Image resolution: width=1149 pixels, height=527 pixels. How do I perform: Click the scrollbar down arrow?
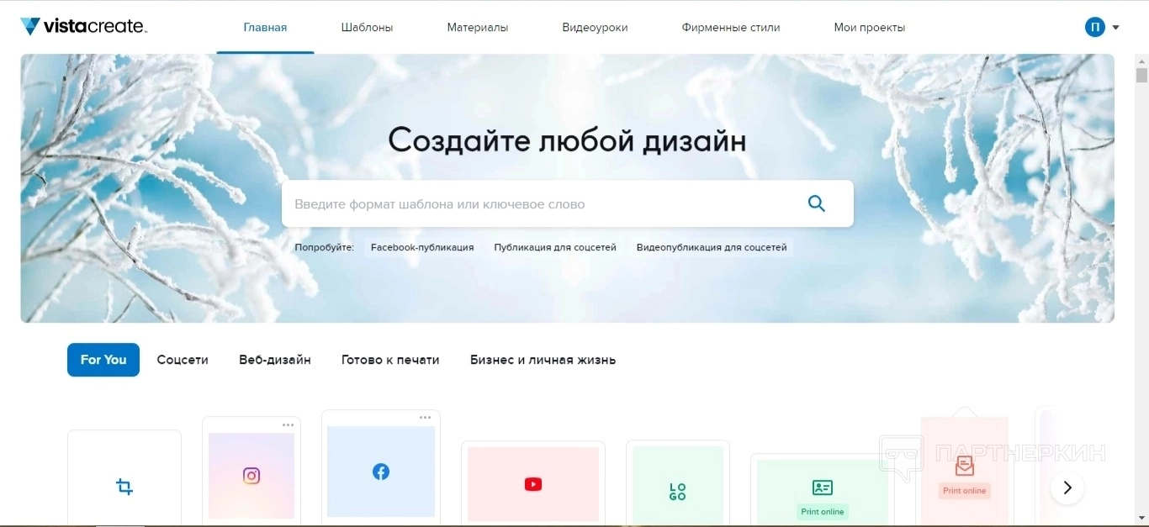tap(1141, 518)
